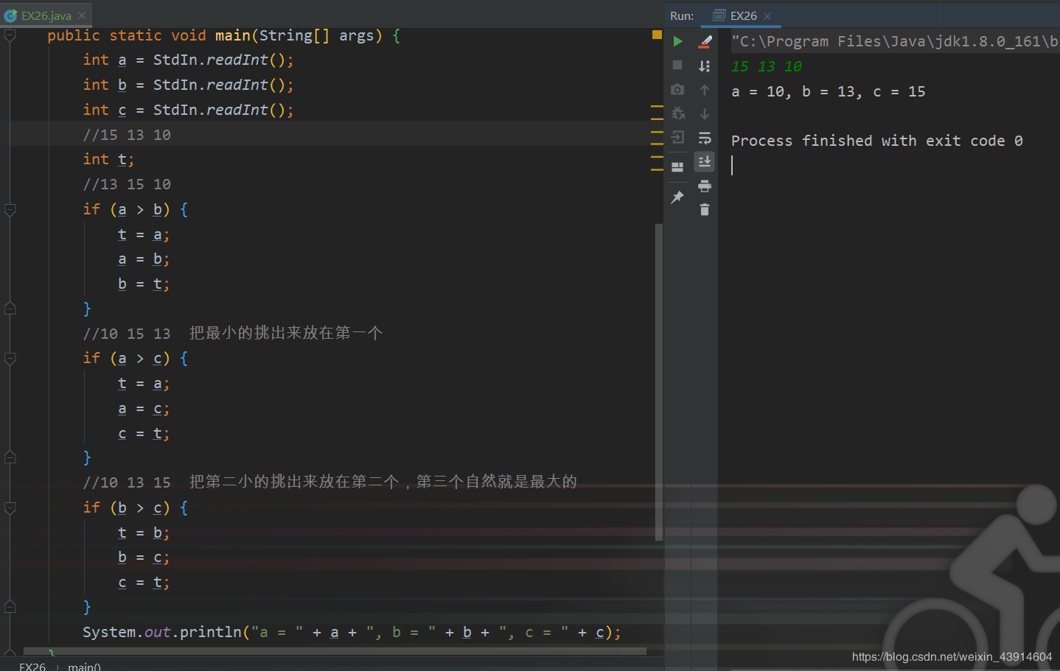Screen dimensions: 1060x671
Task: Click the line 'int a = StdIn.readInt();'
Action: click(x=188, y=60)
